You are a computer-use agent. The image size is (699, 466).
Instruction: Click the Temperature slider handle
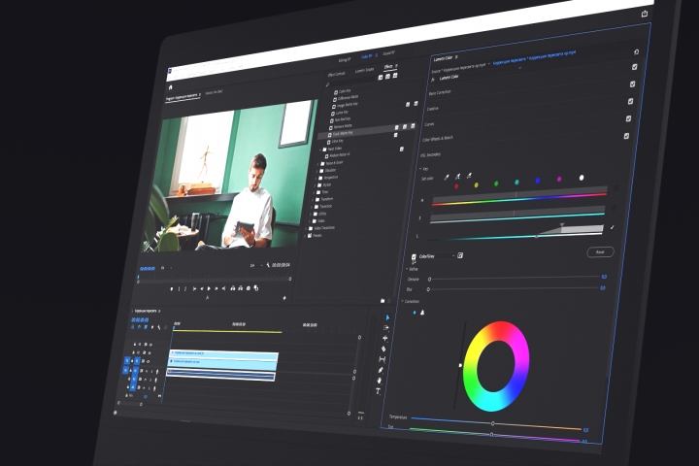pos(492,423)
